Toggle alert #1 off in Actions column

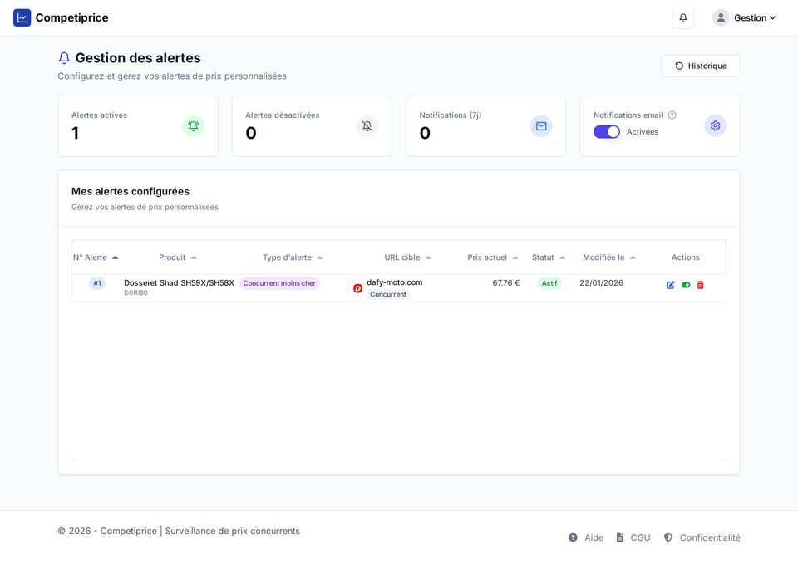tap(685, 284)
